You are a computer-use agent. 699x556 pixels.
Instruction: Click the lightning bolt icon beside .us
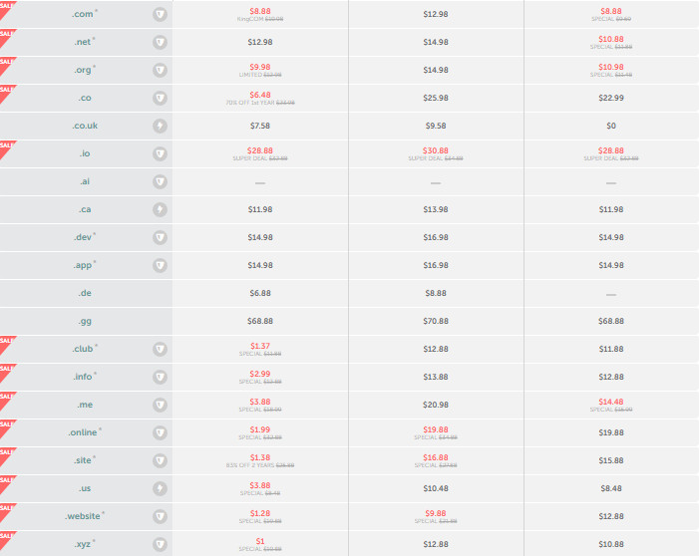click(x=160, y=488)
